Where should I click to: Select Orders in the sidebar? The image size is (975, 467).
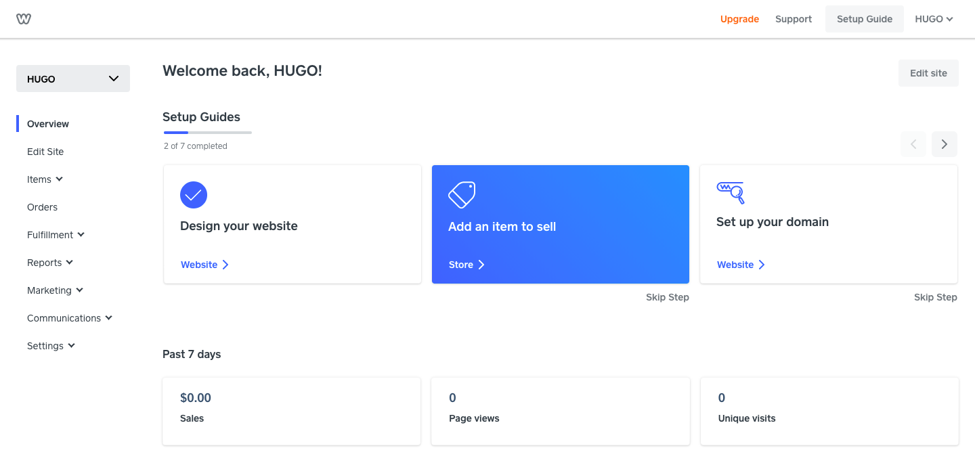pyautogui.click(x=42, y=206)
